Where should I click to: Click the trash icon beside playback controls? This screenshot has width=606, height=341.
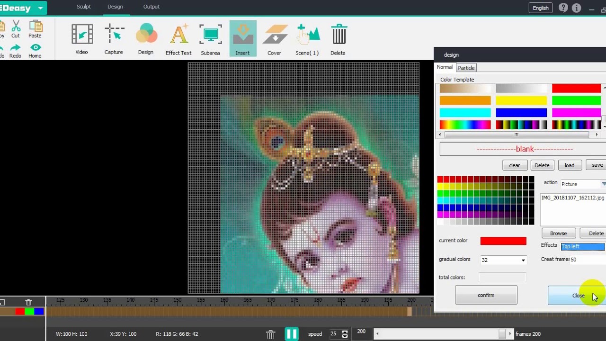tap(270, 334)
